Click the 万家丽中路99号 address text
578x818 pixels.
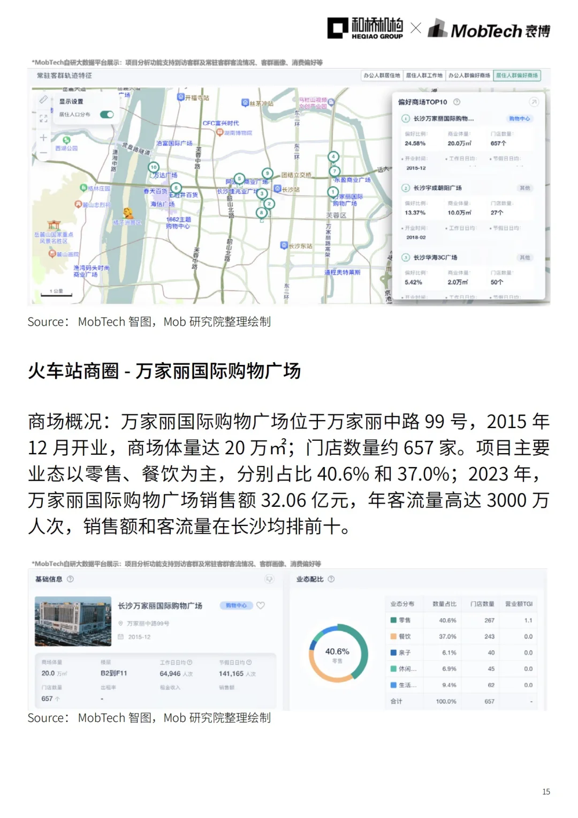(x=149, y=624)
